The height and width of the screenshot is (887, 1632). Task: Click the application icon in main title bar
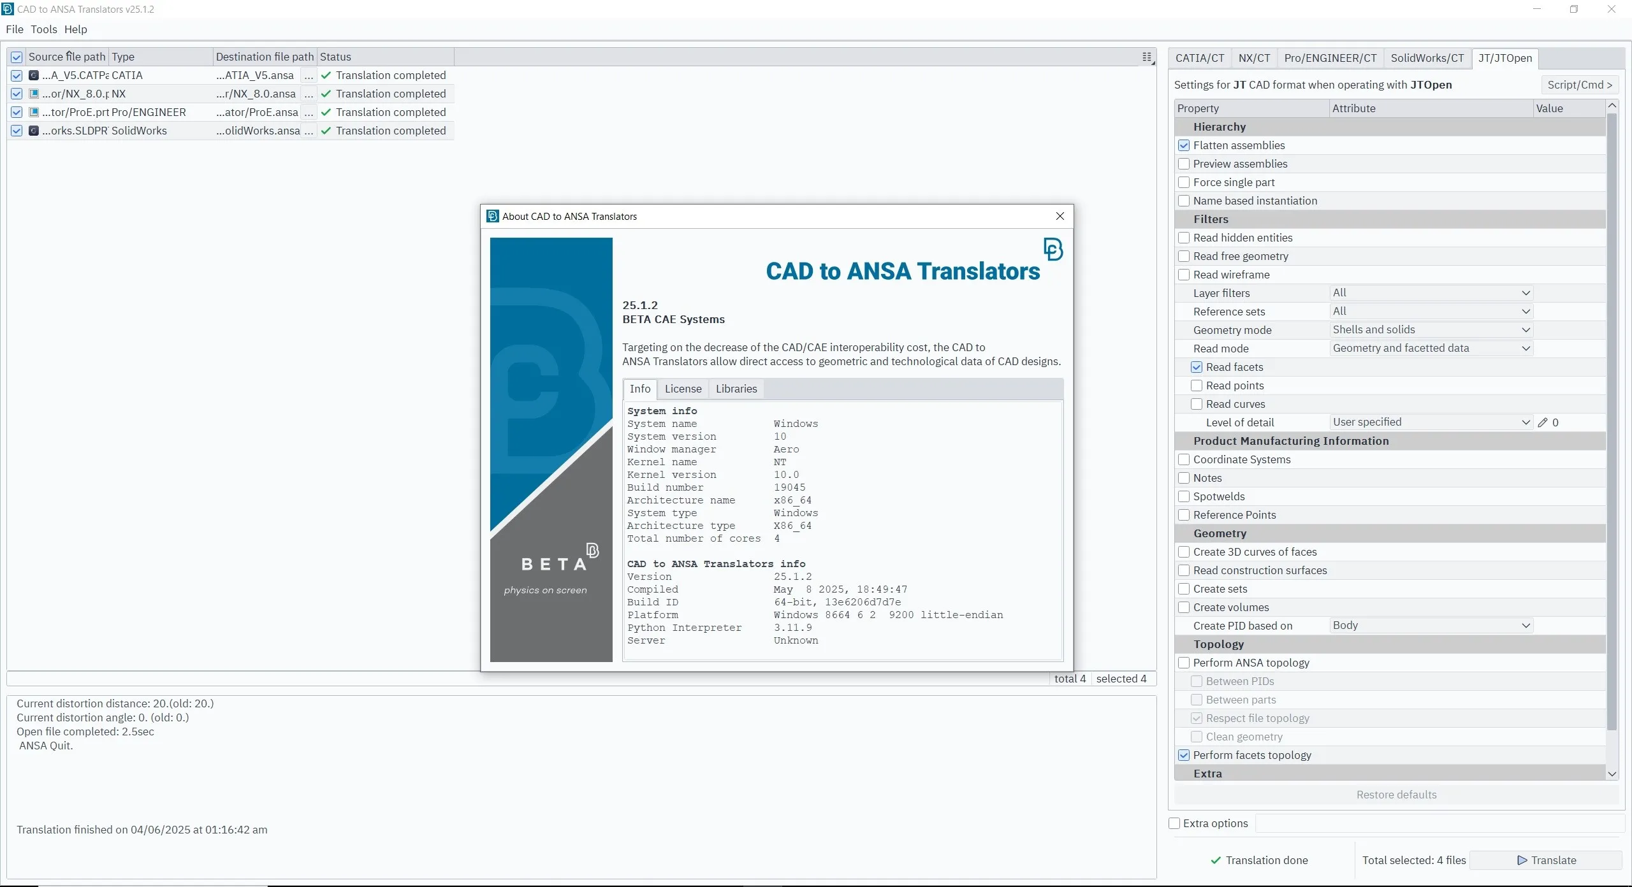pyautogui.click(x=8, y=9)
